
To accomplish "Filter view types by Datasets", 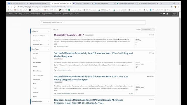I will coord(35,67).
